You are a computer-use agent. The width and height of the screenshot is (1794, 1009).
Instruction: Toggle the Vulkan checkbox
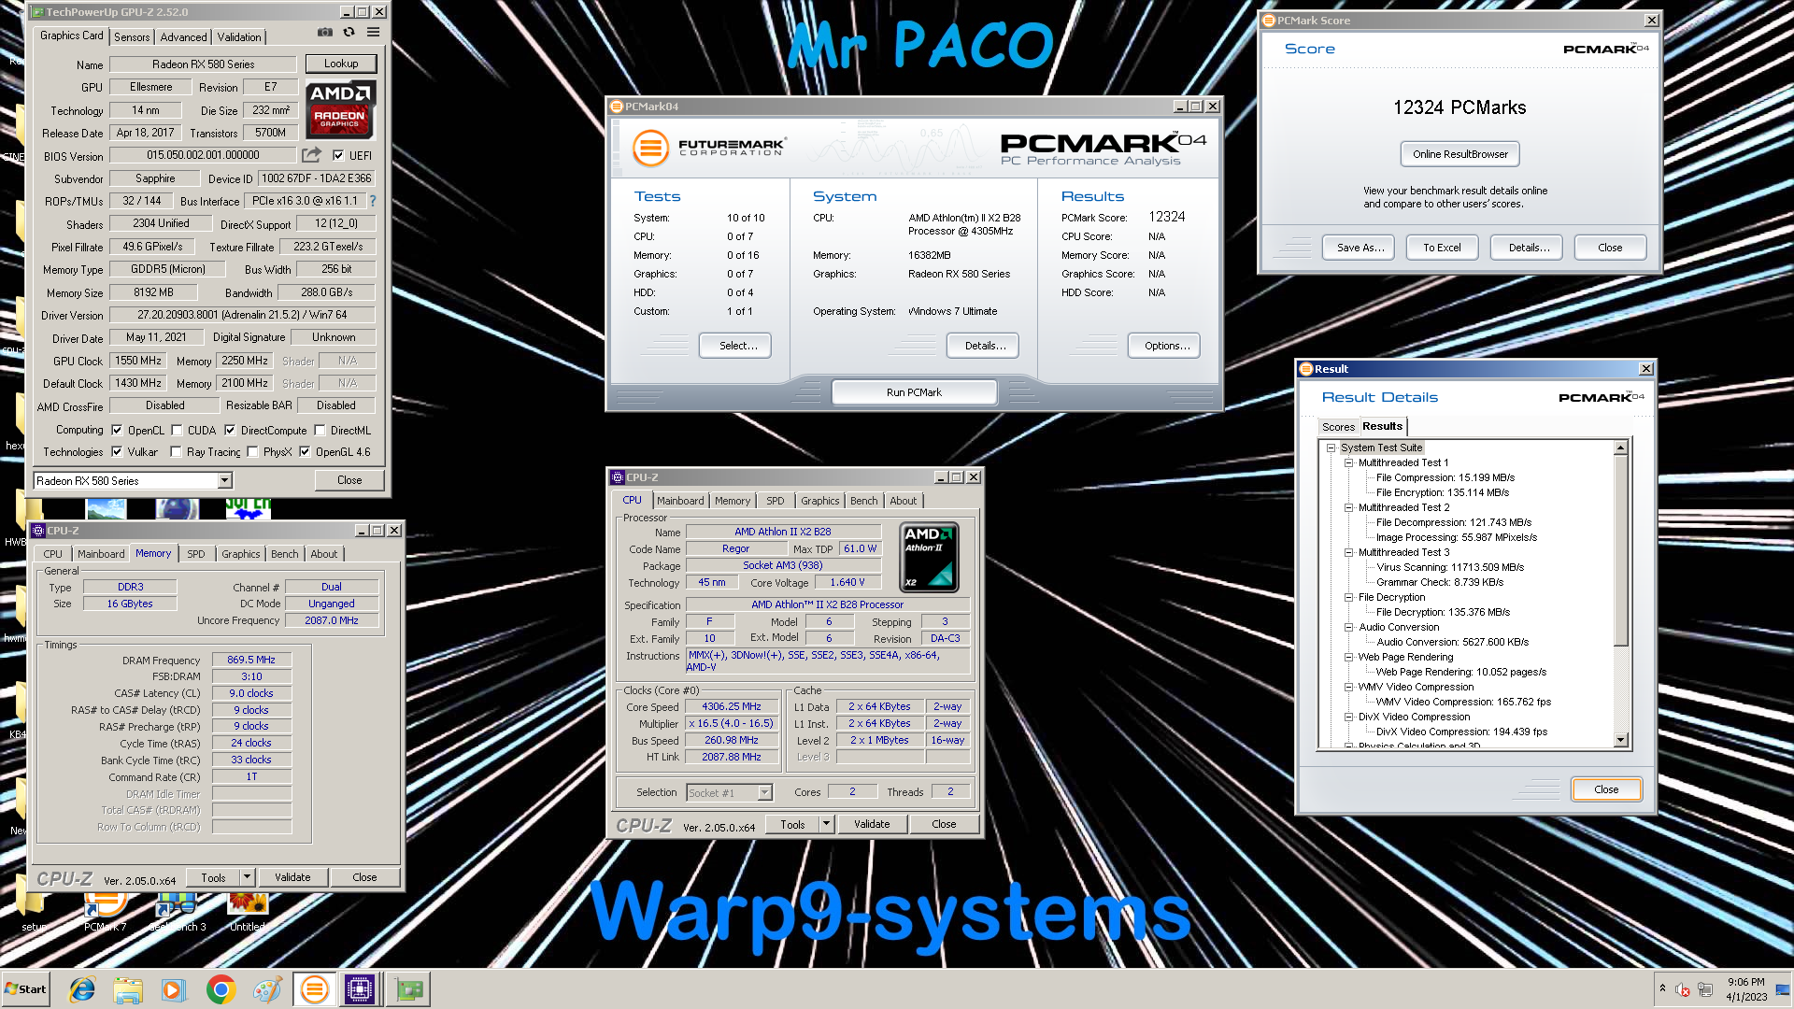(117, 452)
